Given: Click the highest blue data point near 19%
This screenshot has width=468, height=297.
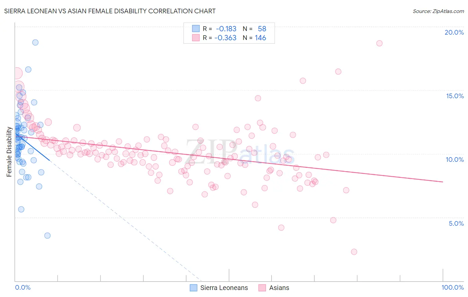Looking at the screenshot, I should coord(35,42).
